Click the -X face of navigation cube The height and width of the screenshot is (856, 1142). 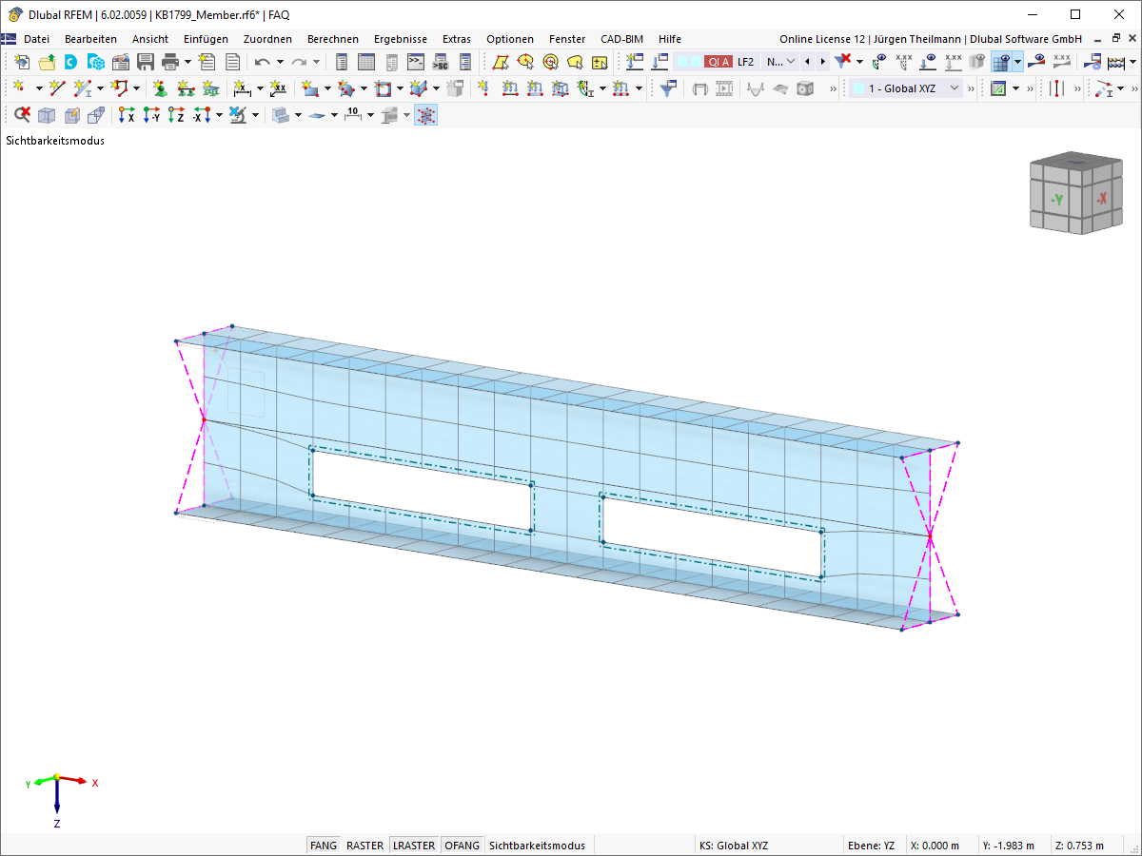(1100, 200)
